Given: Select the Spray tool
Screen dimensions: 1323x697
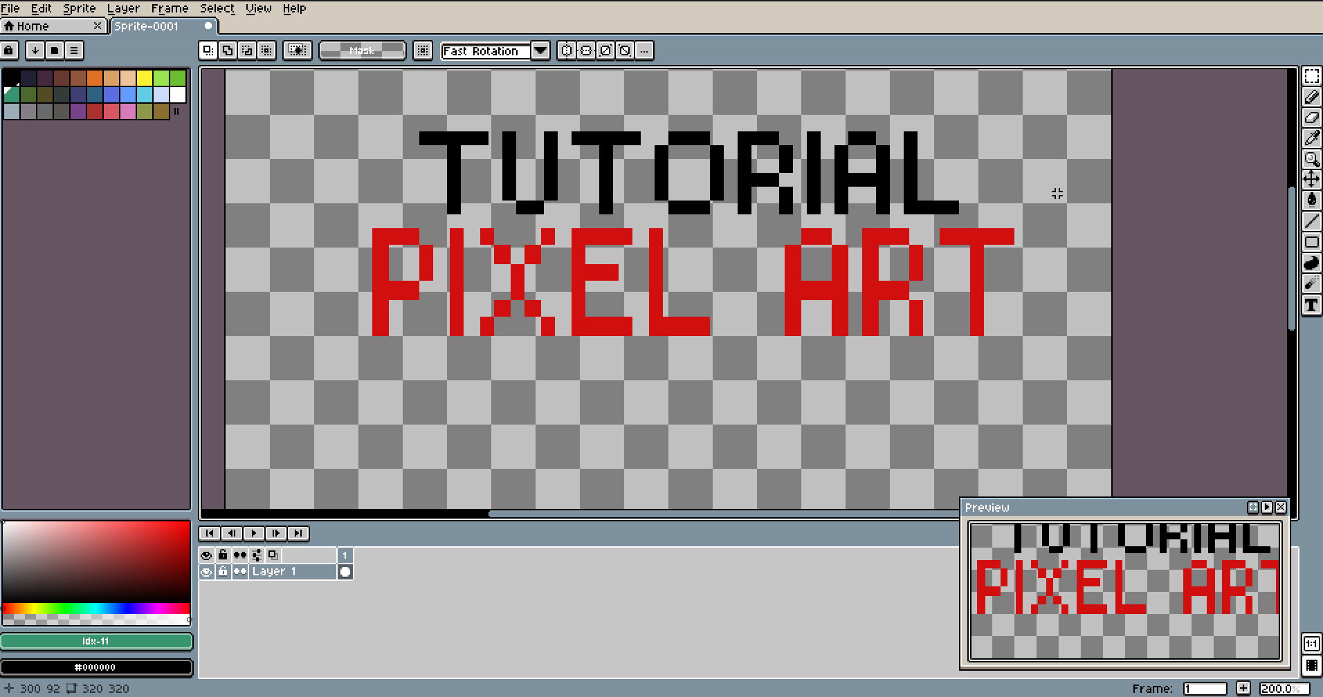Looking at the screenshot, I should (1311, 284).
